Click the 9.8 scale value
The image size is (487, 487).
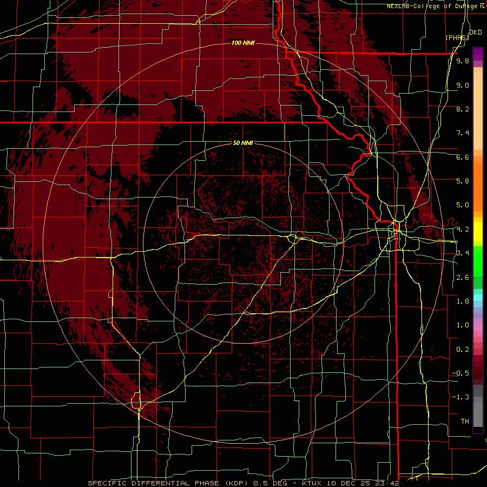tap(463, 61)
